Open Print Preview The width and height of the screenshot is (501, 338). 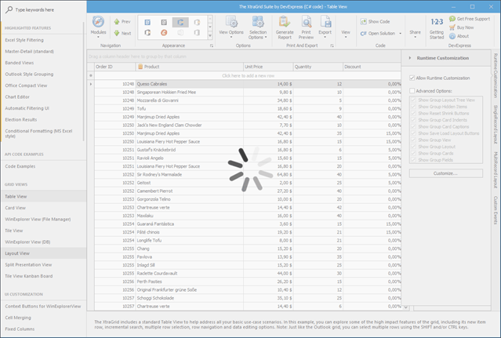[306, 27]
